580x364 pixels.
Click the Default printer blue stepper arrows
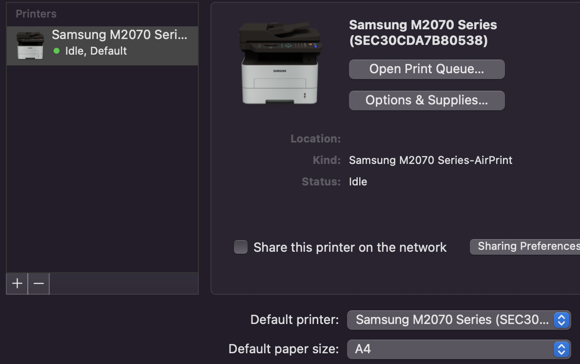561,320
